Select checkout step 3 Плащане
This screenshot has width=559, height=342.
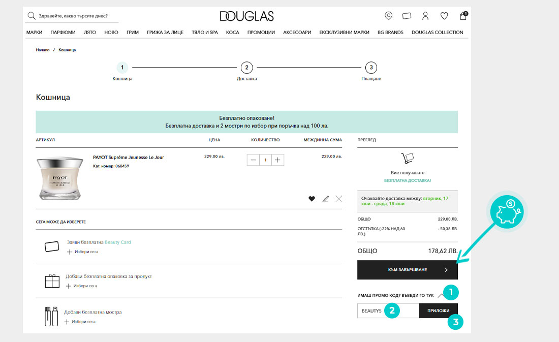[371, 71]
